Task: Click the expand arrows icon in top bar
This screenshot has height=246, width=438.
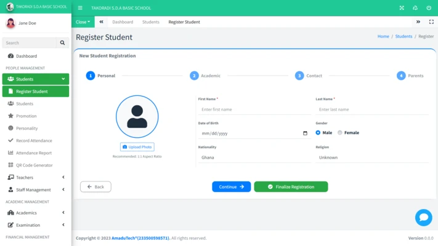Action: pos(402,8)
